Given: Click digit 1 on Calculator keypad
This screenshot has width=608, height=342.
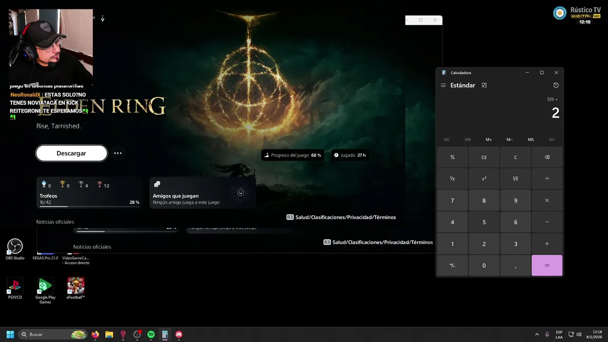Looking at the screenshot, I should [452, 244].
